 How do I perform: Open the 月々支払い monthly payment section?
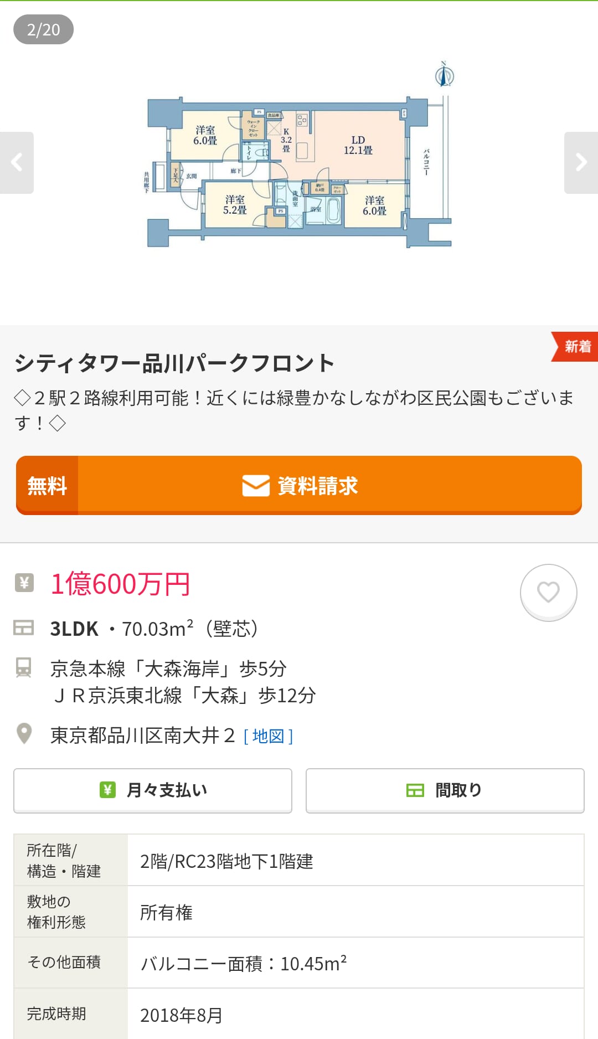[153, 790]
